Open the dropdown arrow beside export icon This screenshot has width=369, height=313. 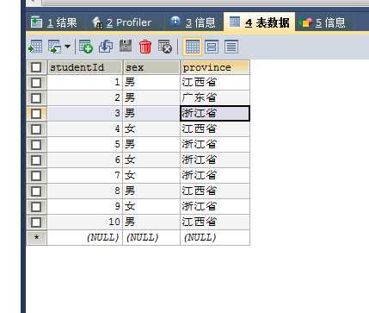click(x=67, y=47)
